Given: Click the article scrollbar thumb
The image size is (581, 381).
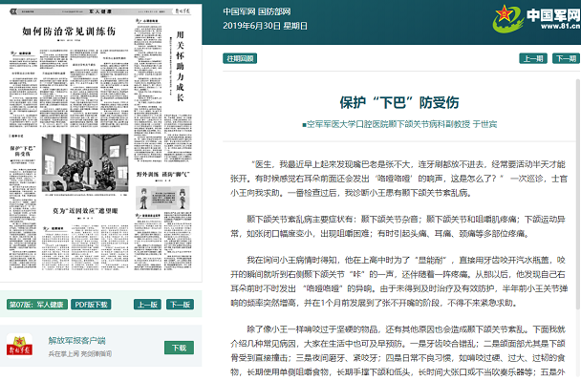Looking at the screenshot, I should pos(578,194).
